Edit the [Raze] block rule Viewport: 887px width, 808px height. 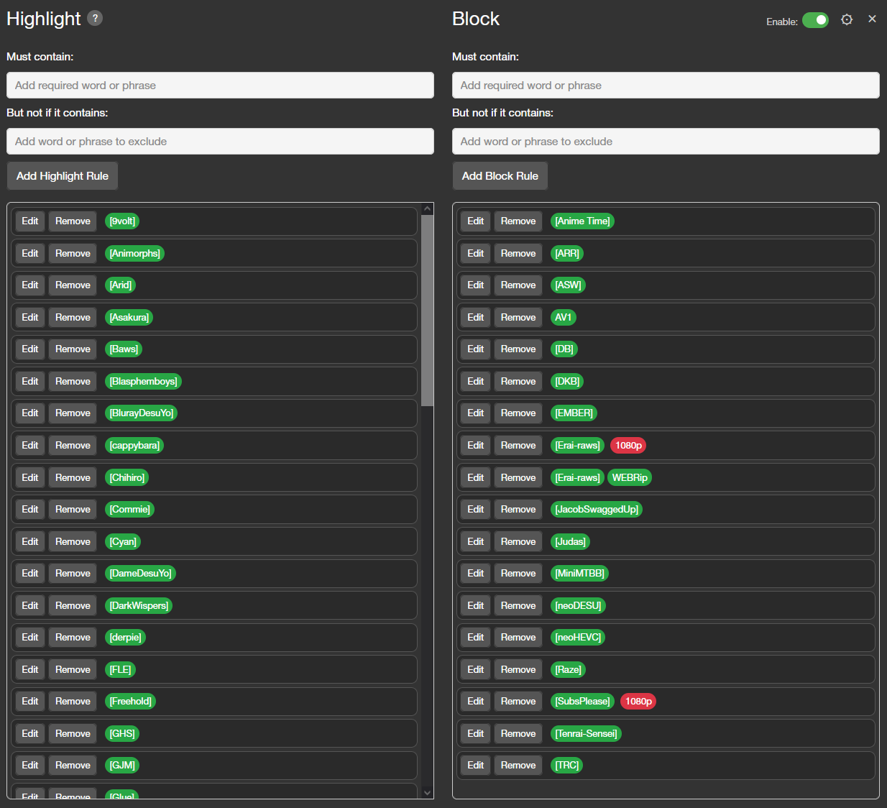pos(476,669)
